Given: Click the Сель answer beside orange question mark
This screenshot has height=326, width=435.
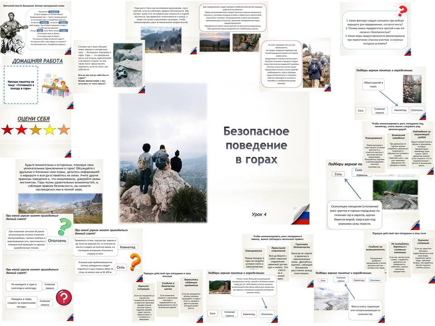Looking at the screenshot, I should pyautogui.click(x=121, y=267).
